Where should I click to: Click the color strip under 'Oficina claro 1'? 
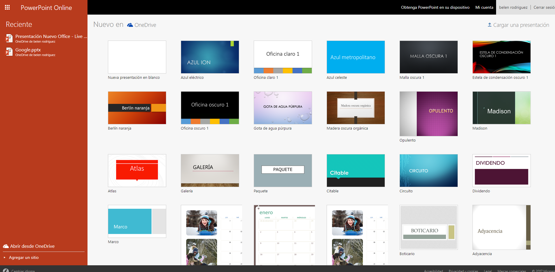(x=283, y=70)
